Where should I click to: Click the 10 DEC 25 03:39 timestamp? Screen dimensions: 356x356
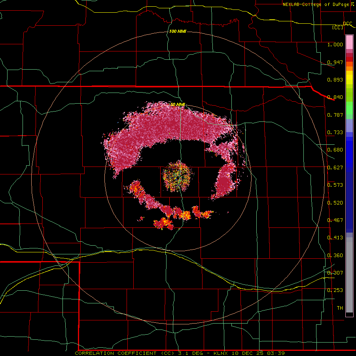pos(258,353)
